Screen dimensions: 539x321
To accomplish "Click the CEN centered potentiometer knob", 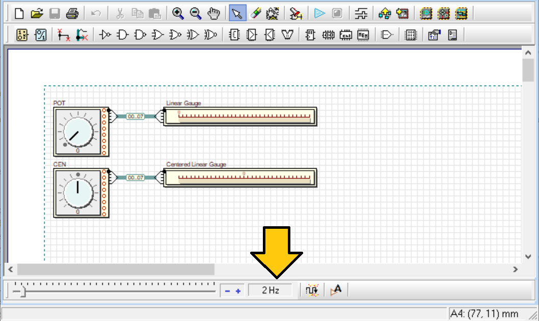I will click(77, 193).
